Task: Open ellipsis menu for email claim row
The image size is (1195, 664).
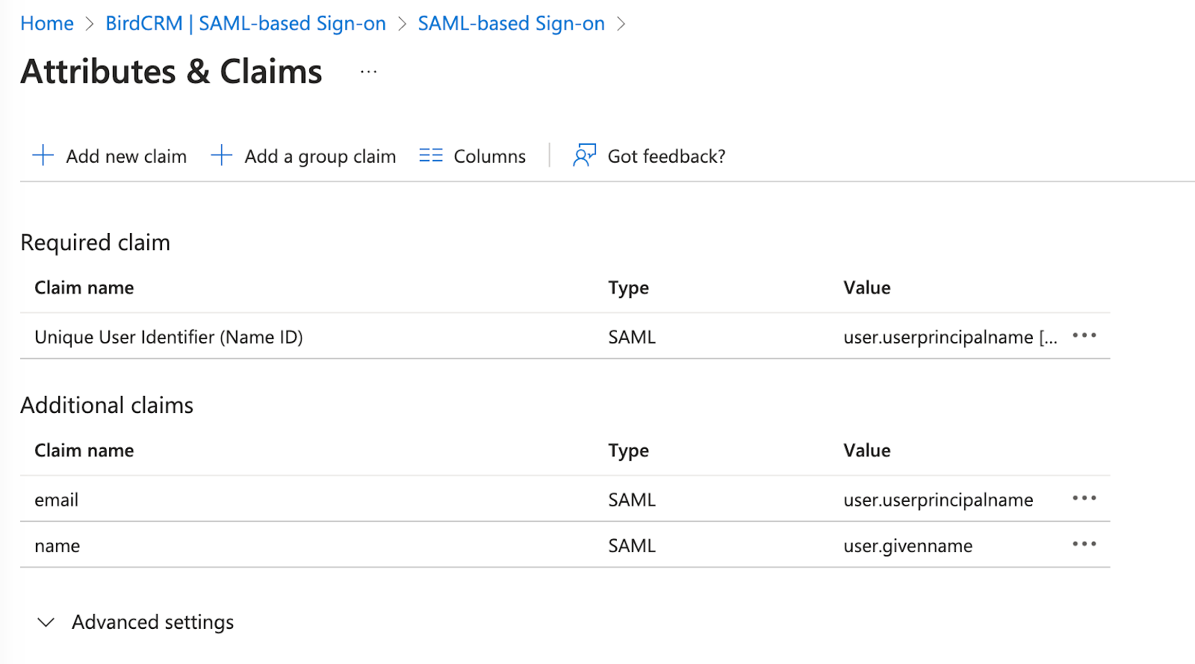Action: [x=1084, y=498]
